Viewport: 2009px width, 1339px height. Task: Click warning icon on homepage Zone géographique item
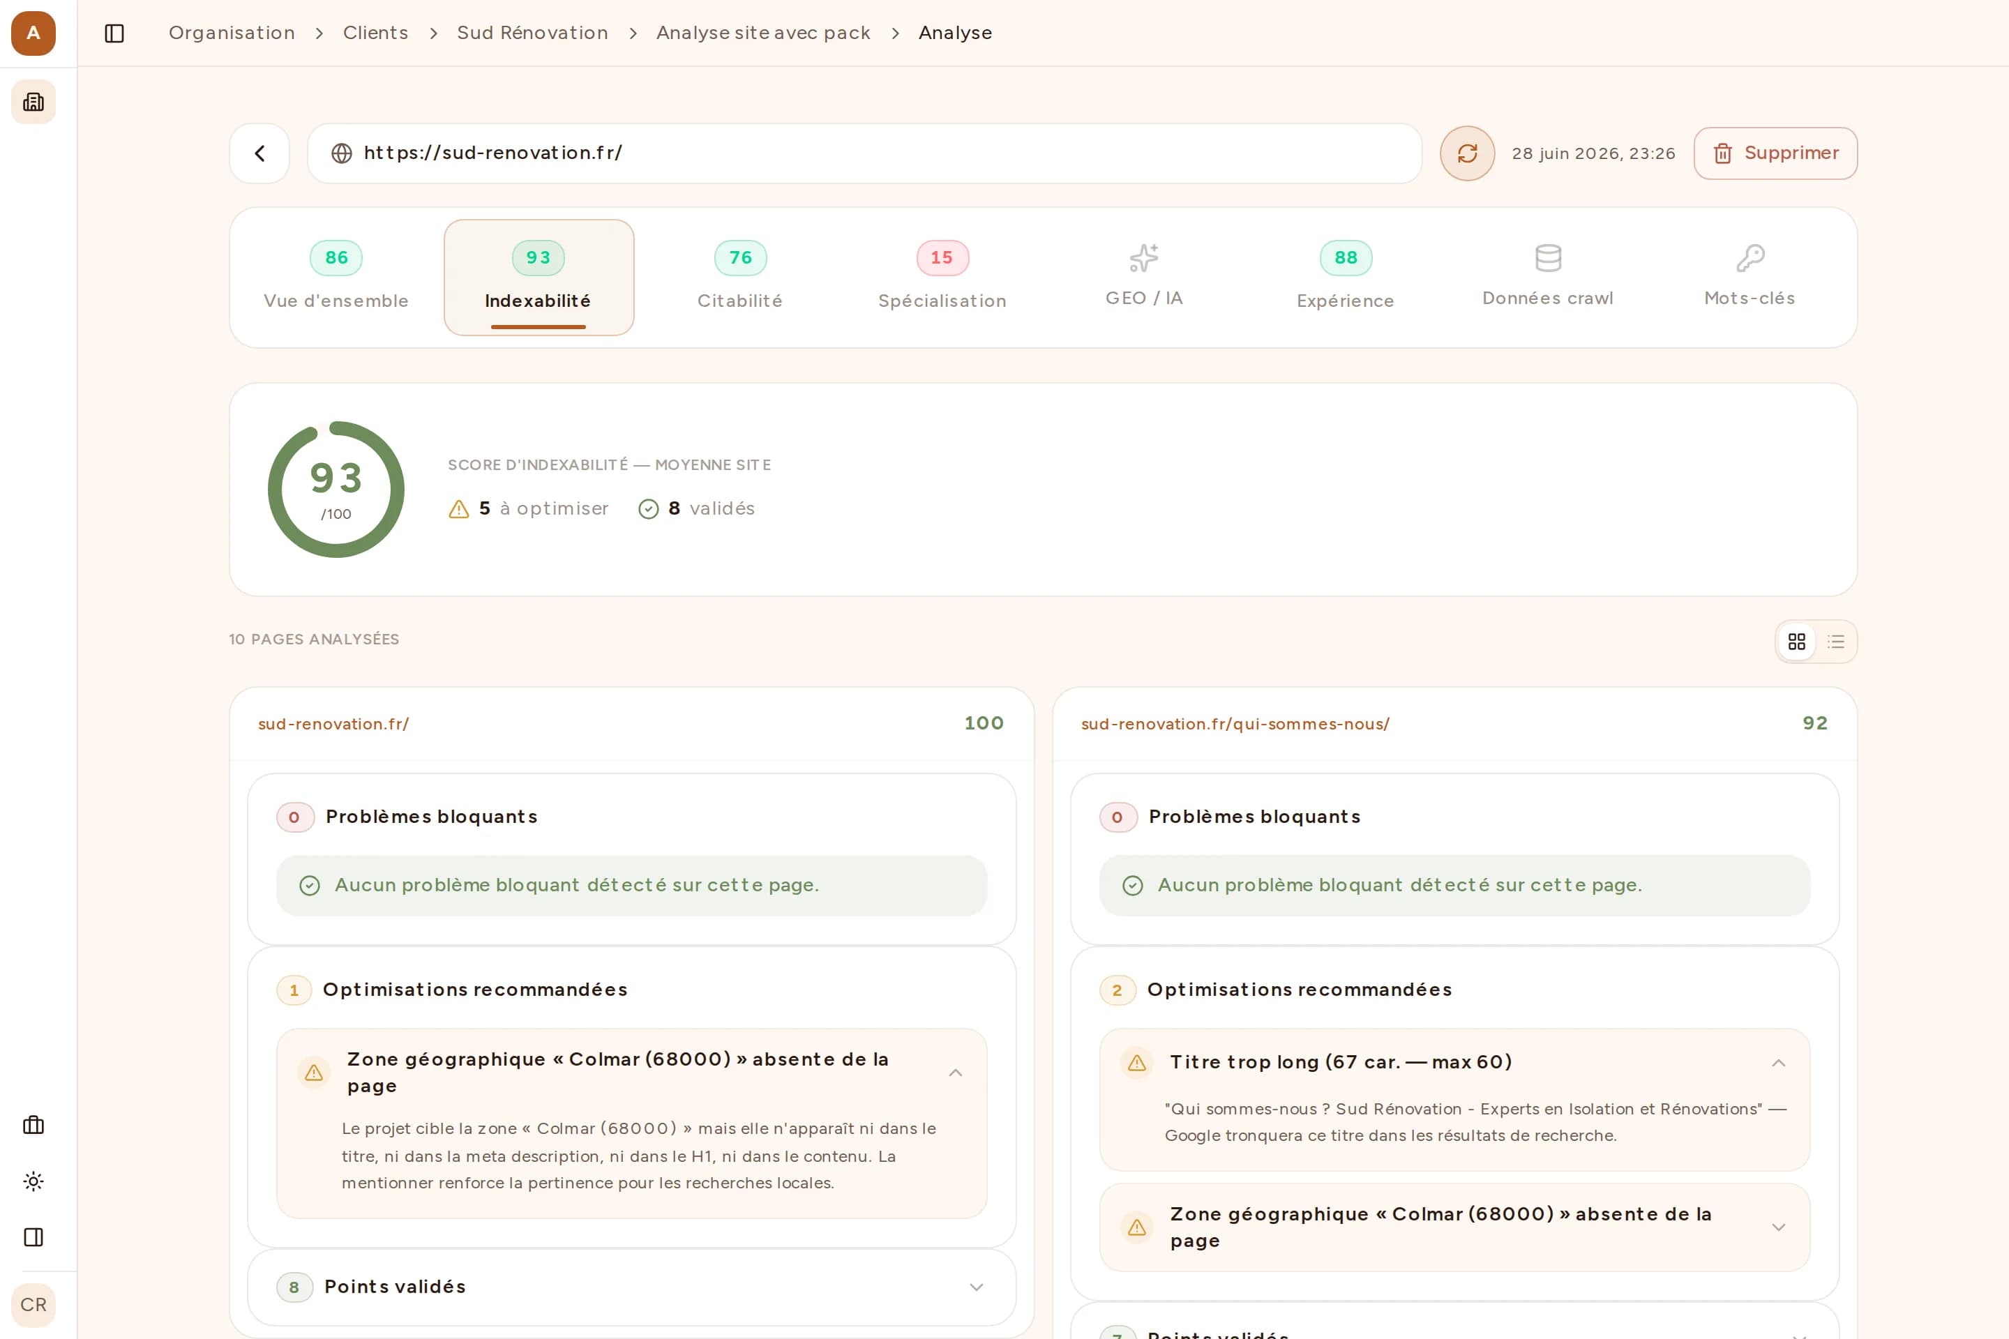(x=313, y=1073)
